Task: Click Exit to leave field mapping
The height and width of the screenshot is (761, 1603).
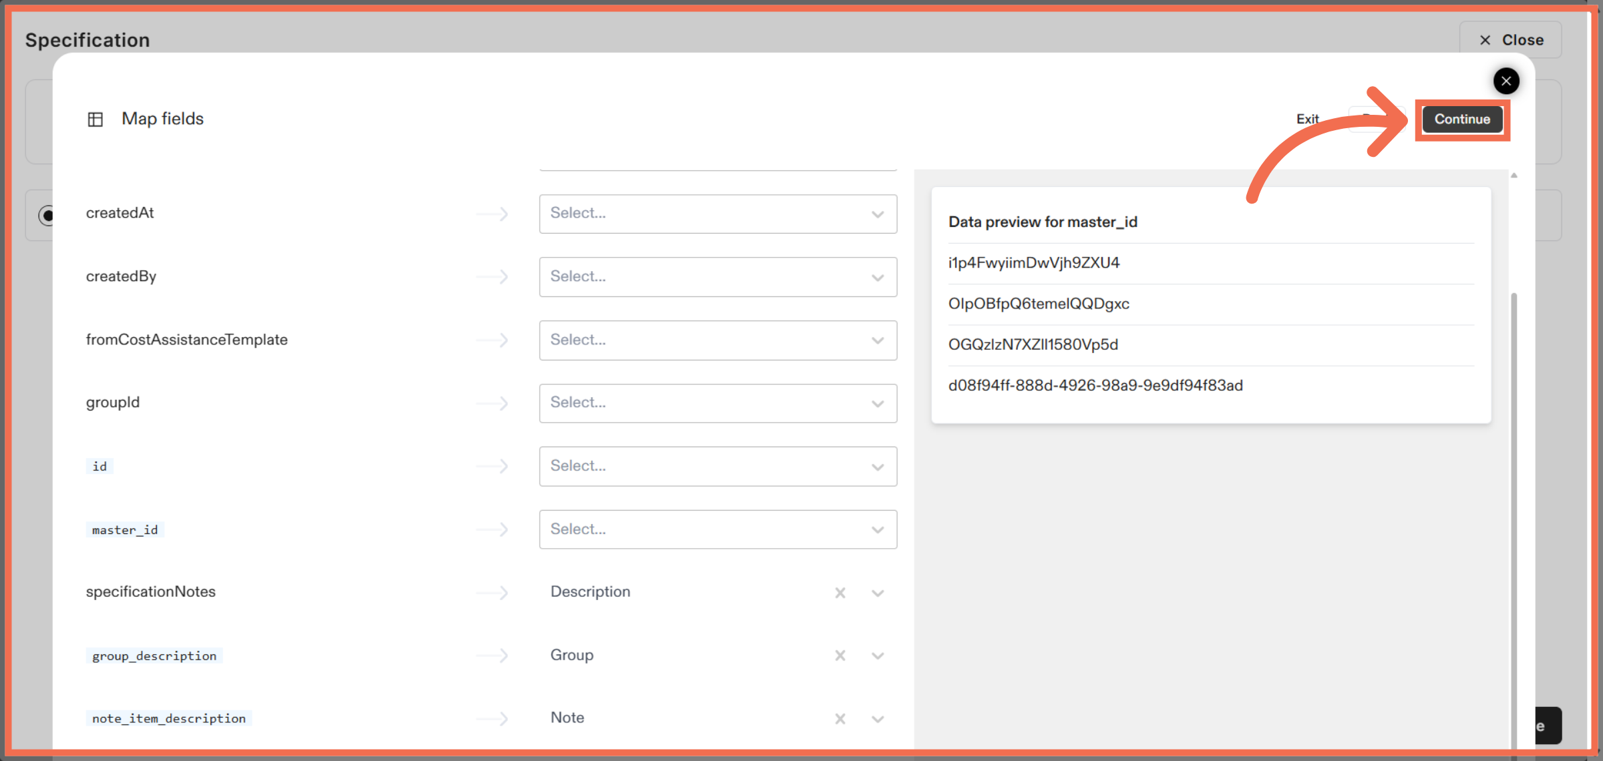Action: click(1307, 119)
